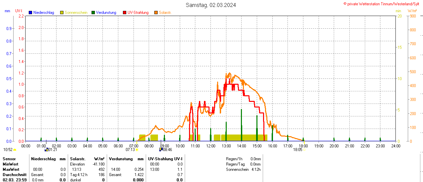Click the Samstag, 02.03.2024 chart title
423x182 pixels.
(x=211, y=5)
